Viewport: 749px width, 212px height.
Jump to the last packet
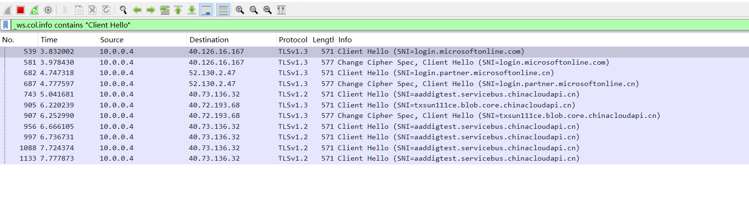tap(192, 10)
